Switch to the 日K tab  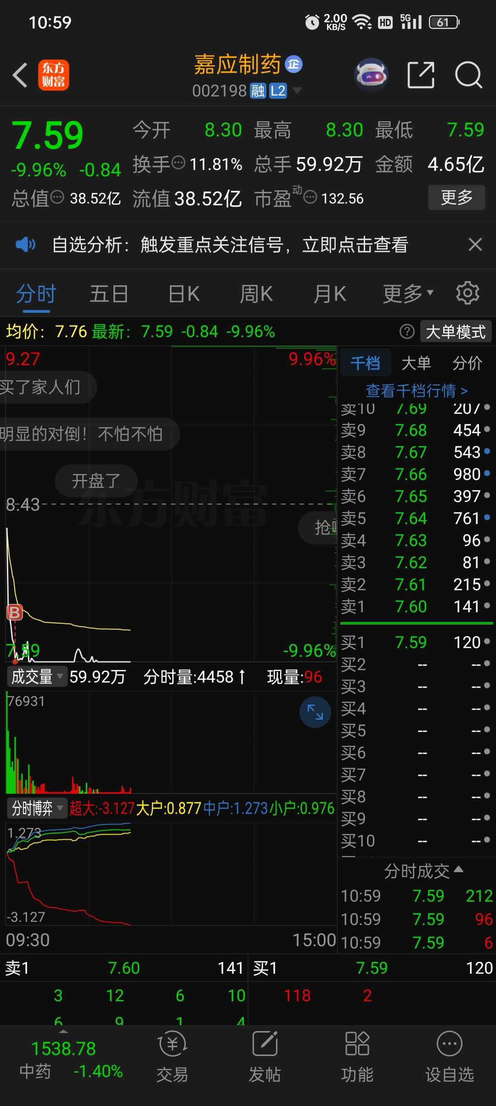click(184, 294)
